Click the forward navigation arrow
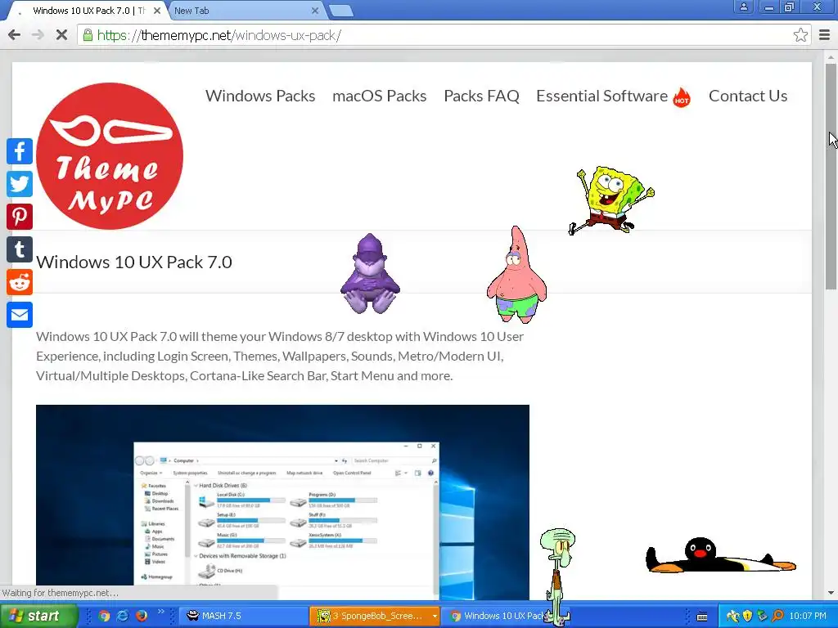 click(x=38, y=35)
